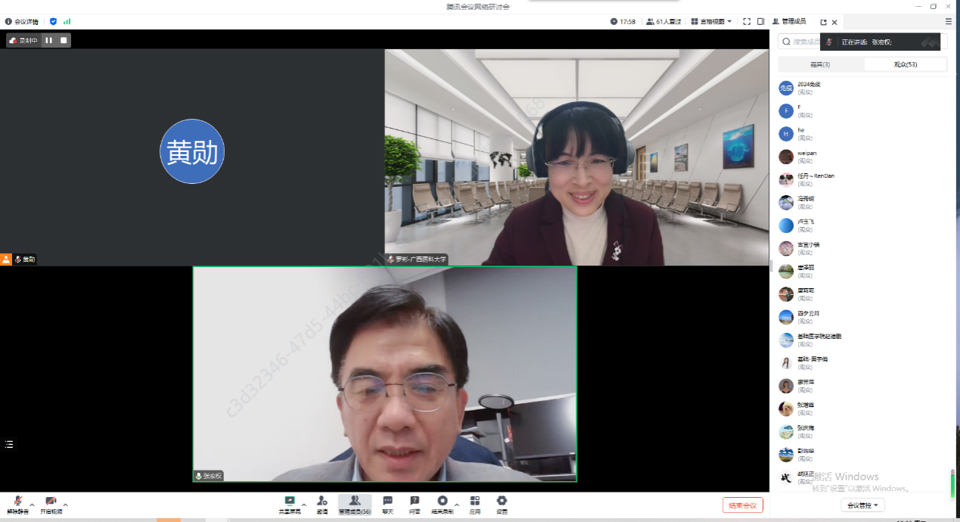
Task: Click the blue security shield icon
Action: (x=53, y=22)
